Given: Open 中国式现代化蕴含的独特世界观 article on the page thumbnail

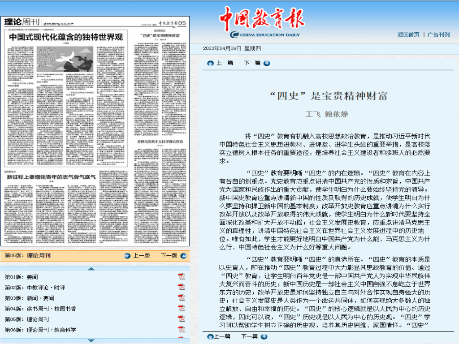Looking at the screenshot, I should [x=66, y=37].
